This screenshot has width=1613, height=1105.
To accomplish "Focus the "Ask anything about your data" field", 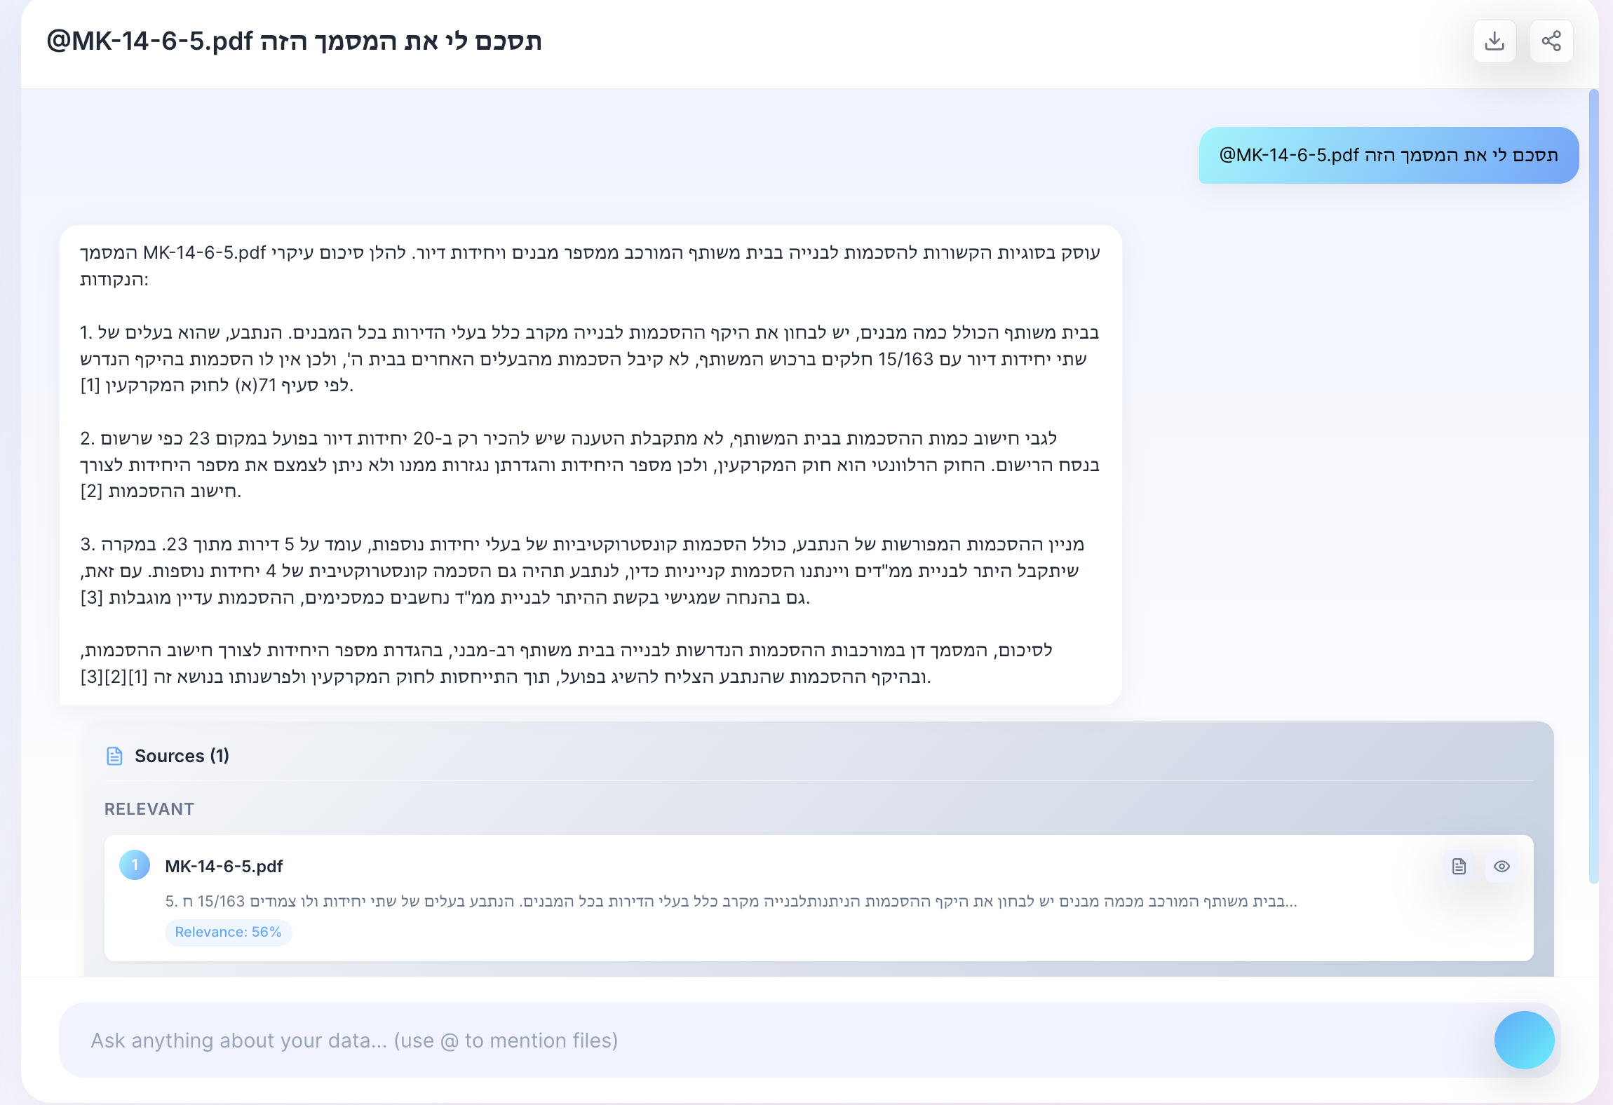I will 771,1040.
